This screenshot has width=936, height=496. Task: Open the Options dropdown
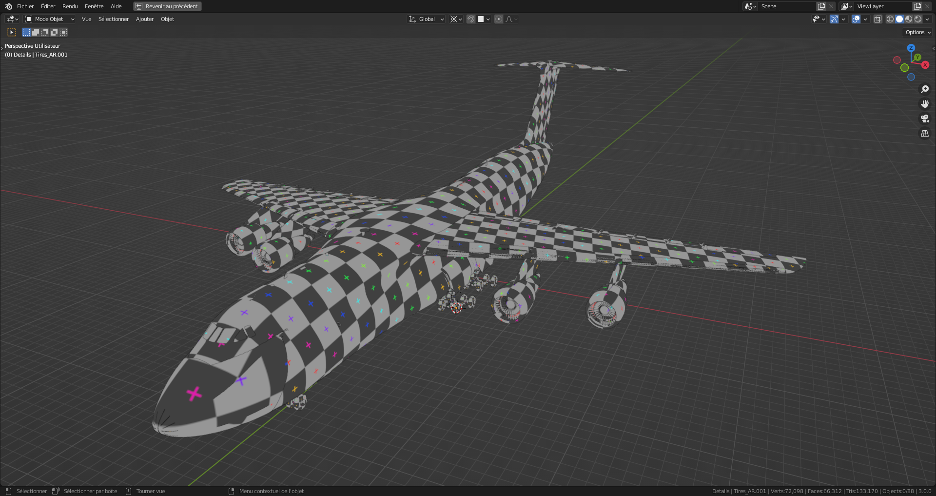(x=918, y=32)
